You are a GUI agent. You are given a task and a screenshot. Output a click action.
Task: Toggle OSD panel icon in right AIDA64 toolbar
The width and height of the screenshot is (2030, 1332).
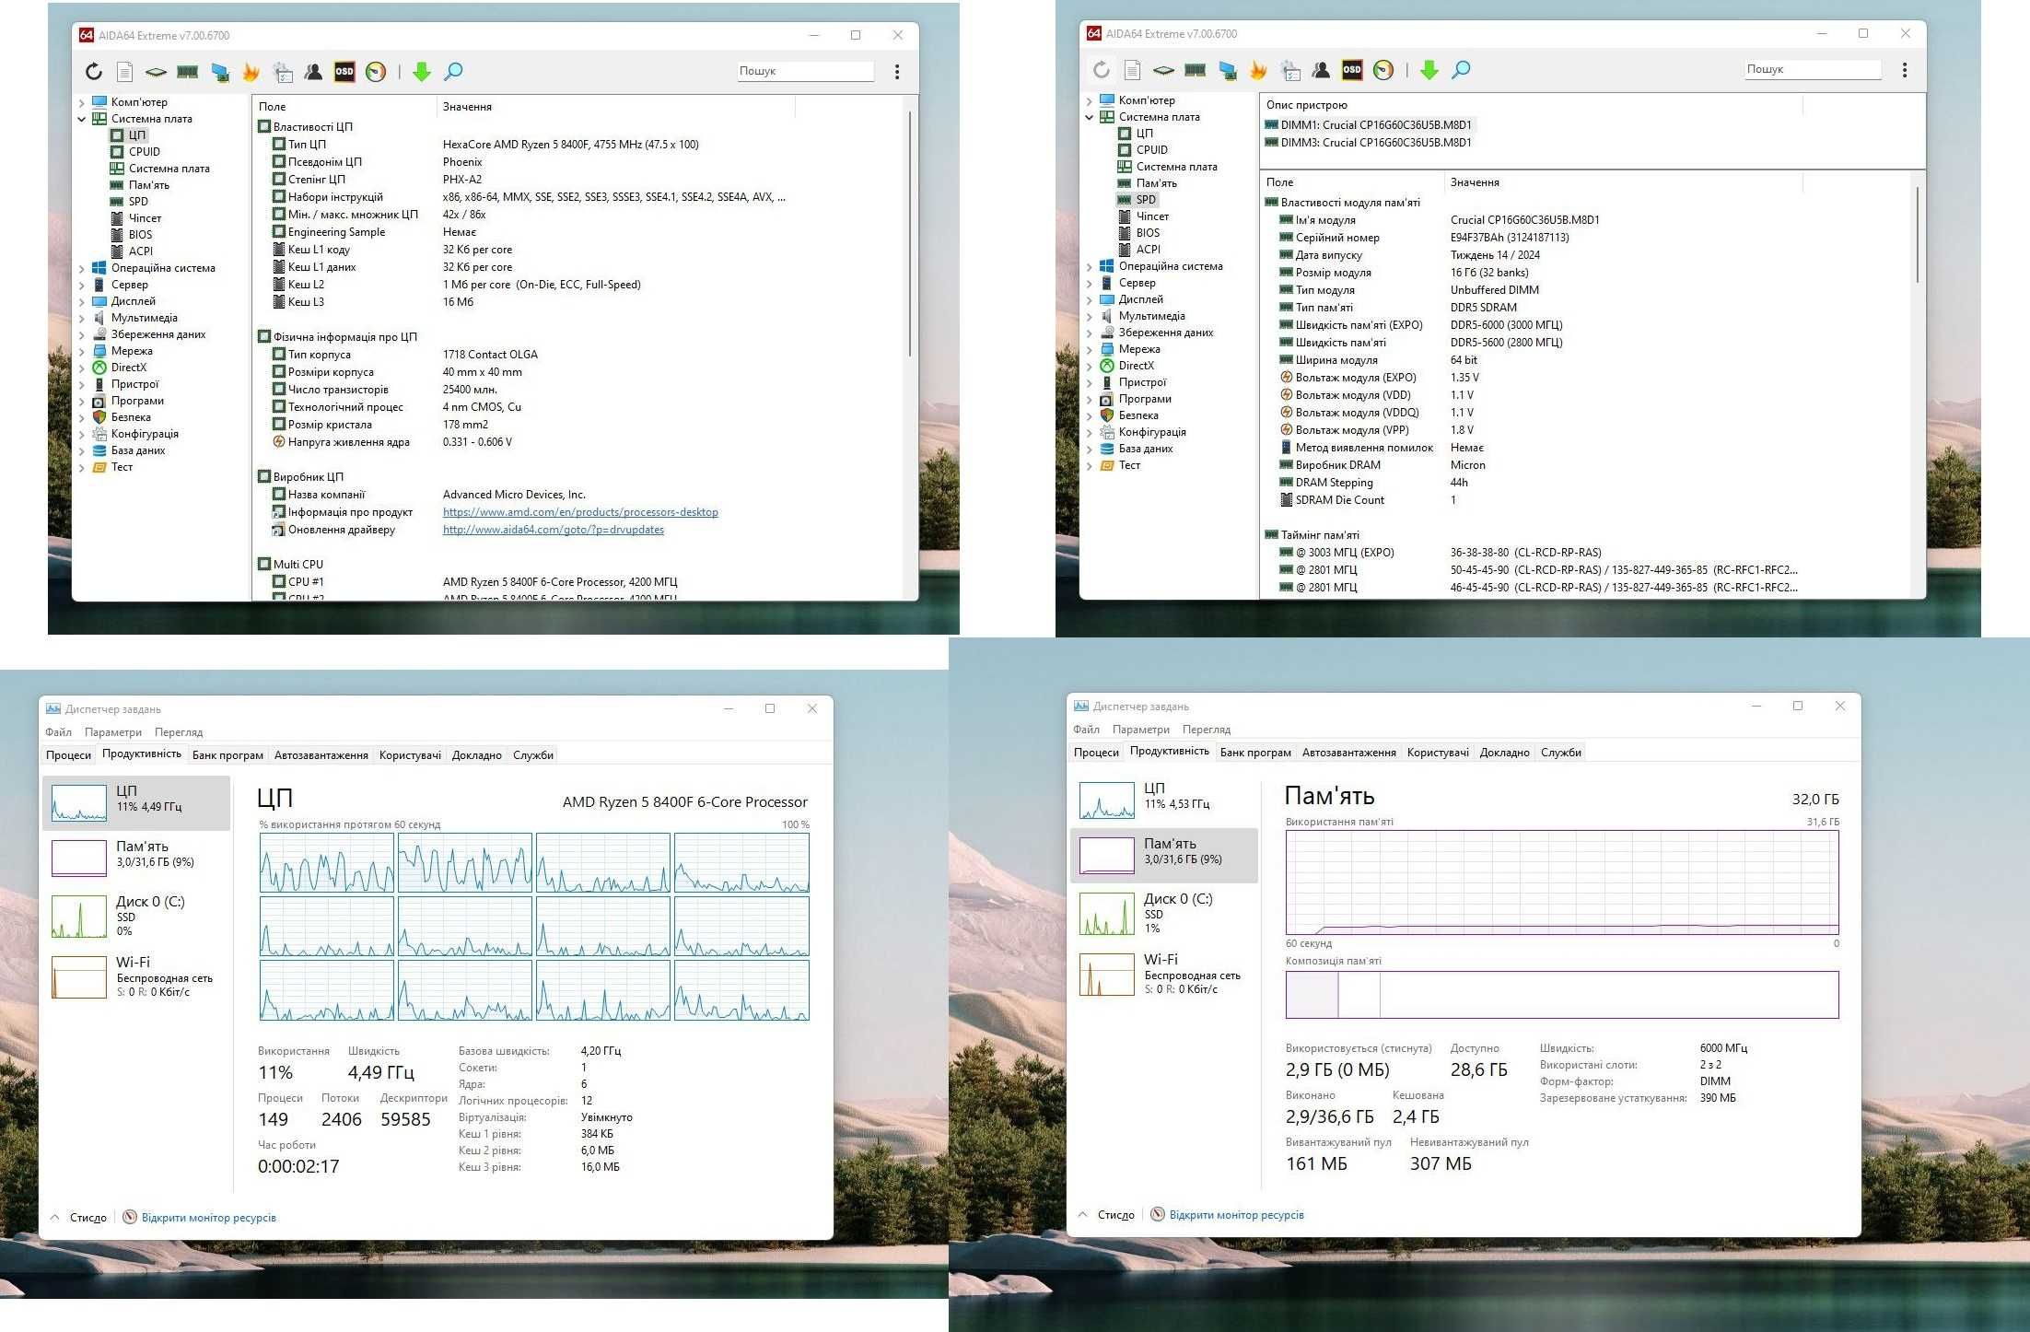coord(1352,70)
